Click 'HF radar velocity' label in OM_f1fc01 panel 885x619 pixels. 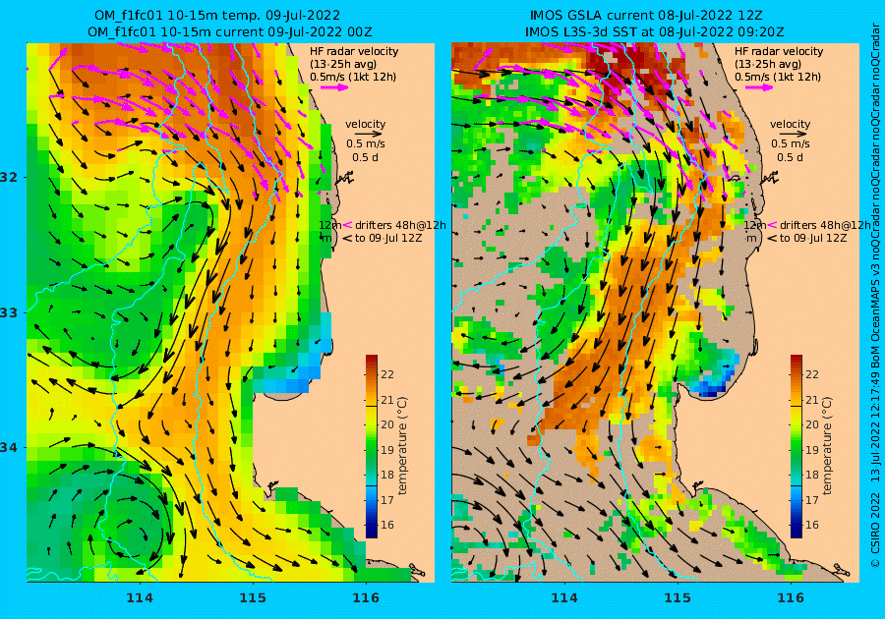tap(354, 51)
